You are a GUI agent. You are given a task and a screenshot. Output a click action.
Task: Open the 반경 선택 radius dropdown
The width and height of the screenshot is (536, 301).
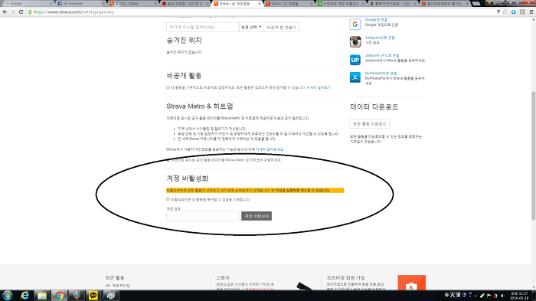coord(251,27)
